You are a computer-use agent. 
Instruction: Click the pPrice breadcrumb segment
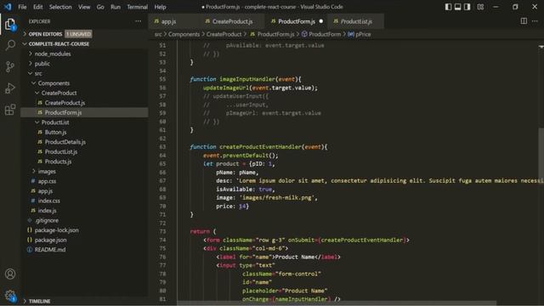tap(360, 34)
